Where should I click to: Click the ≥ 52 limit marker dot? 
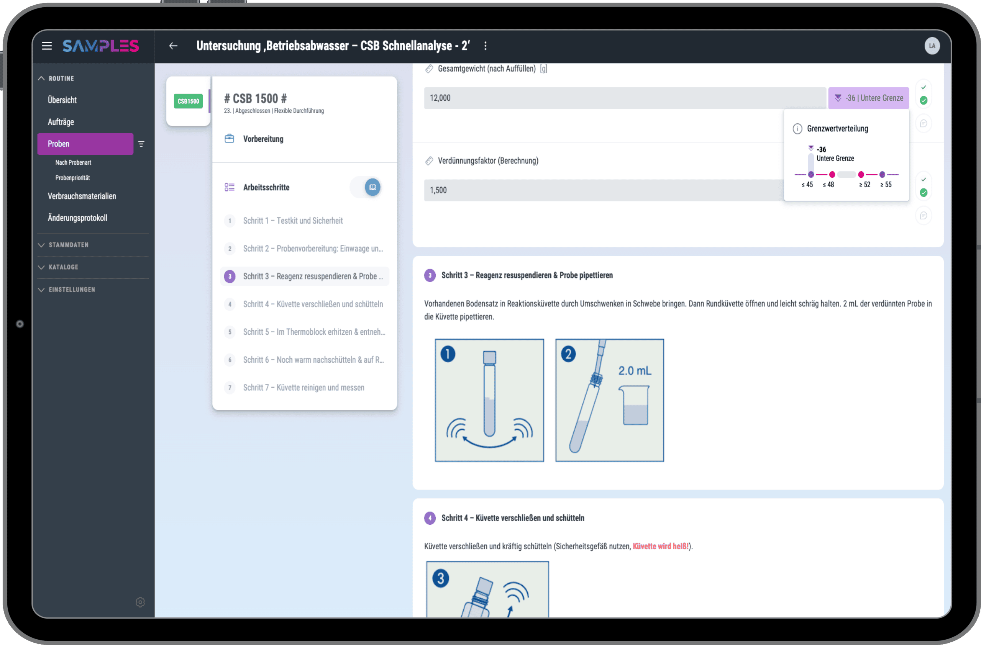pyautogui.click(x=861, y=174)
